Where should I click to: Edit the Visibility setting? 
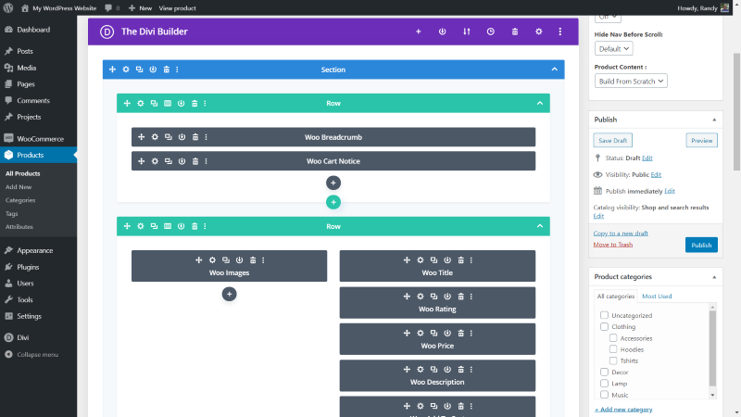pyautogui.click(x=656, y=174)
